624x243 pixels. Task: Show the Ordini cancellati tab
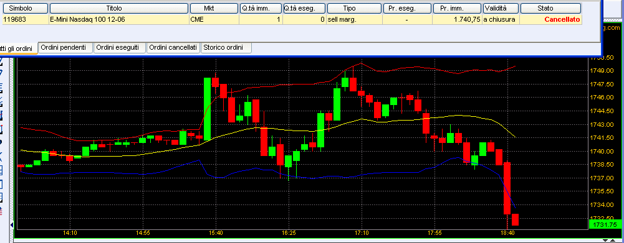[173, 48]
